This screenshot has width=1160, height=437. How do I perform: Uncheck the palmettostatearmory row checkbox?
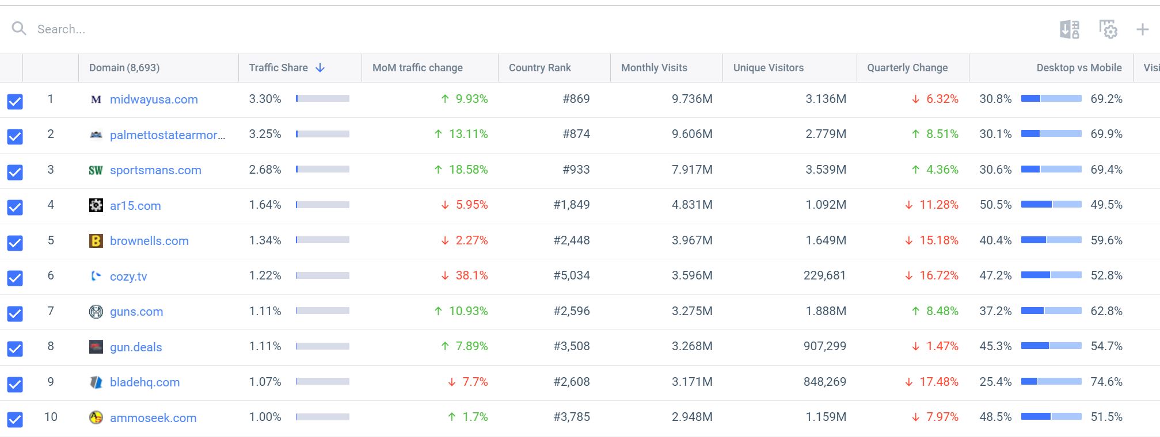coord(15,136)
